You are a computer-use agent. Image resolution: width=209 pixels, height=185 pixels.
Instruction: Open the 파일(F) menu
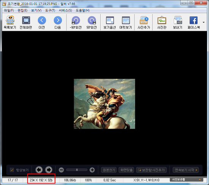tap(9, 10)
